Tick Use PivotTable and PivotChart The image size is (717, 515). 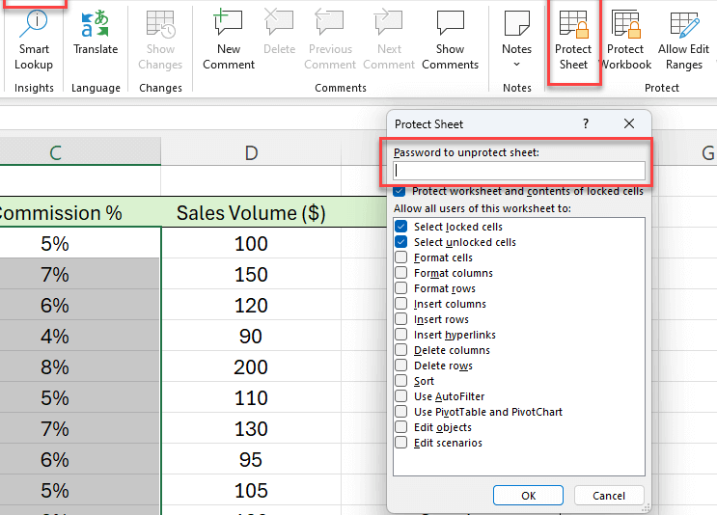pos(401,412)
